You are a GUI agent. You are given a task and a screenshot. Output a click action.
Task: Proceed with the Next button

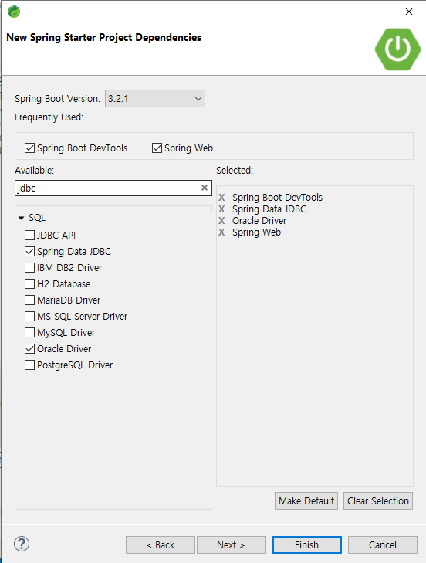[x=231, y=544]
